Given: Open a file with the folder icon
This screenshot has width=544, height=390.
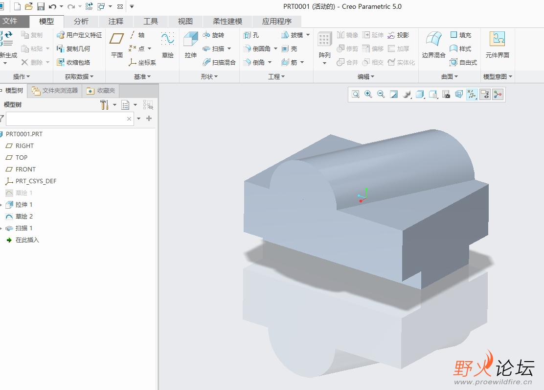Looking at the screenshot, I should [x=29, y=6].
